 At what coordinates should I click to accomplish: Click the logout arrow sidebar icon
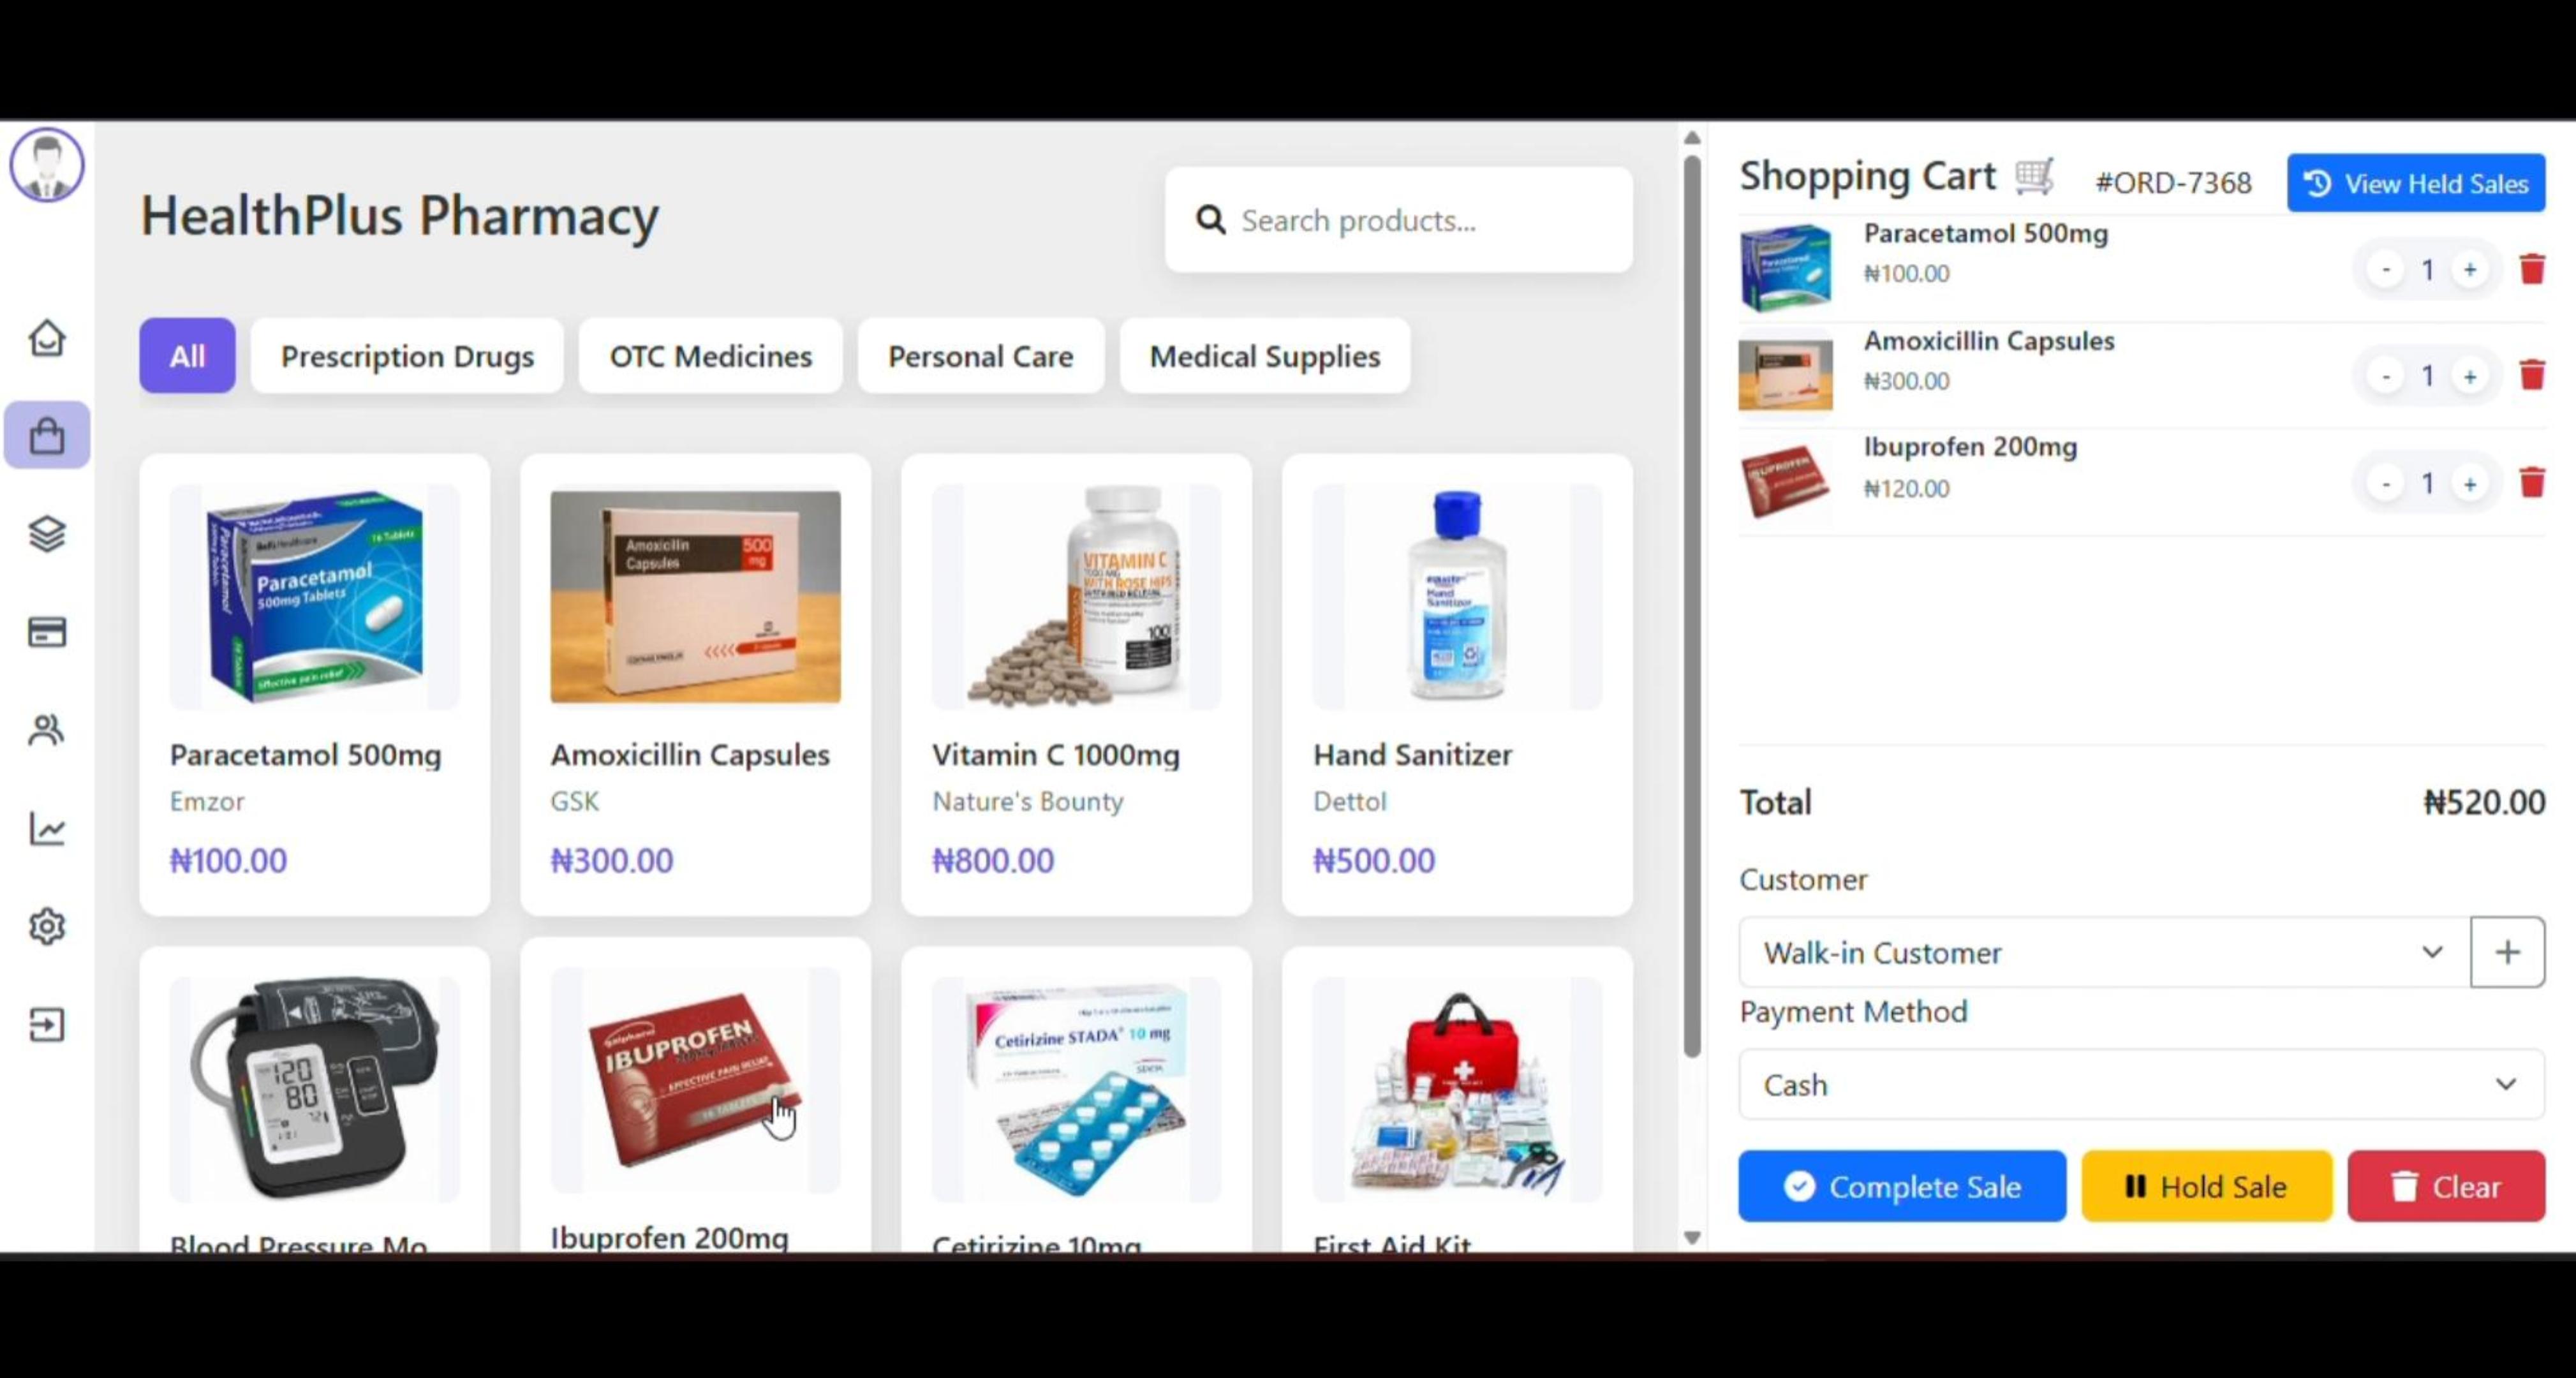(47, 1024)
